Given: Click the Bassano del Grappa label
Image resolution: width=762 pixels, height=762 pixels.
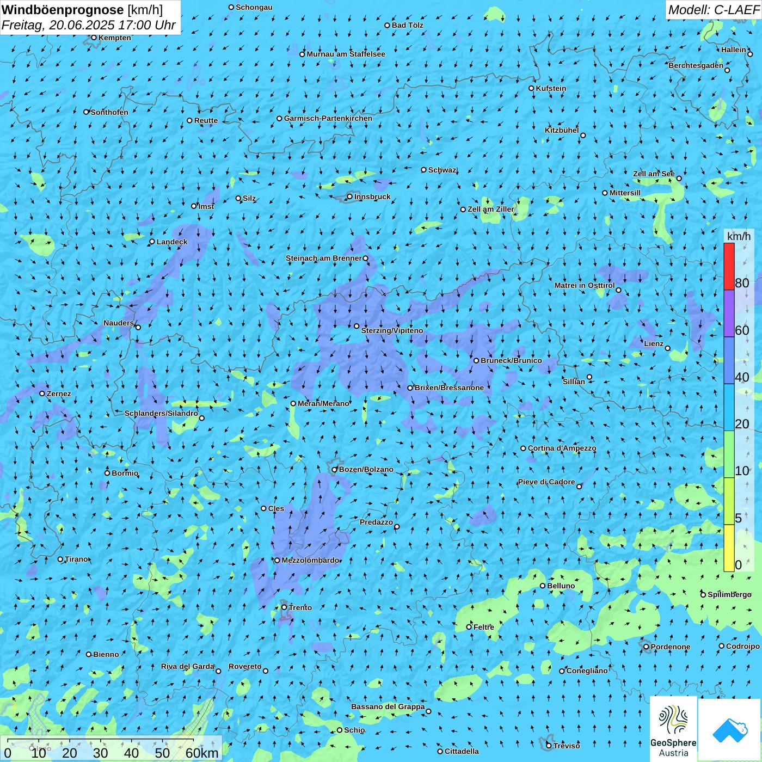Looking at the screenshot, I should [x=388, y=706].
